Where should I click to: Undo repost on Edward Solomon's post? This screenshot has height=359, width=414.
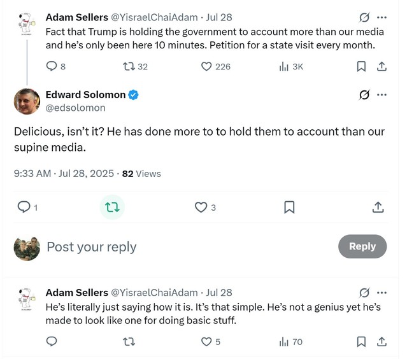[x=113, y=207]
